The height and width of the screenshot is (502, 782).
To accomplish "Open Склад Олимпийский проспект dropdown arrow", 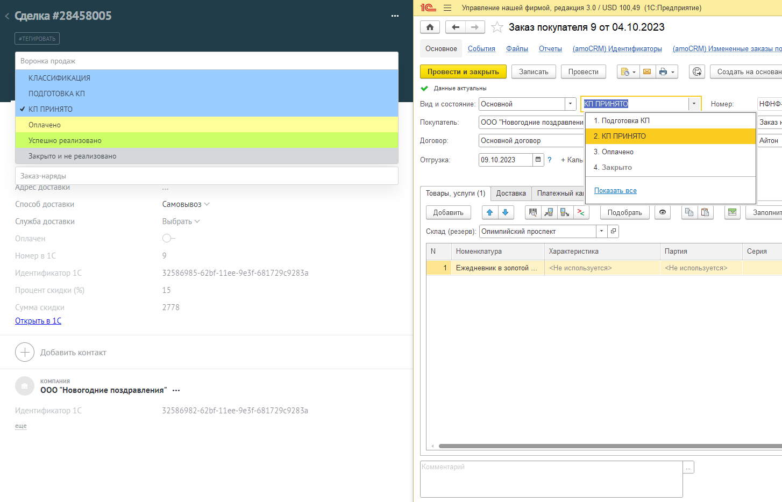I will point(602,232).
